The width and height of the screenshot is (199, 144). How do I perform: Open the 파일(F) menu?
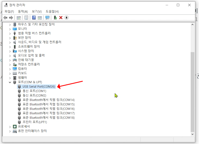click(9, 12)
